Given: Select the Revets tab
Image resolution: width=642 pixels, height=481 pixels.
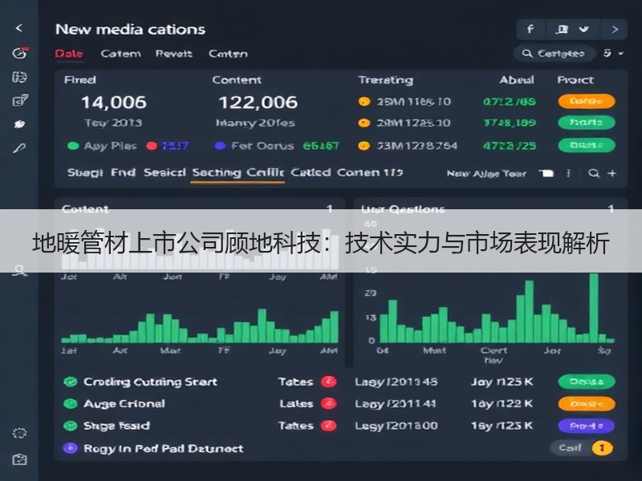Looking at the screenshot, I should tap(173, 54).
